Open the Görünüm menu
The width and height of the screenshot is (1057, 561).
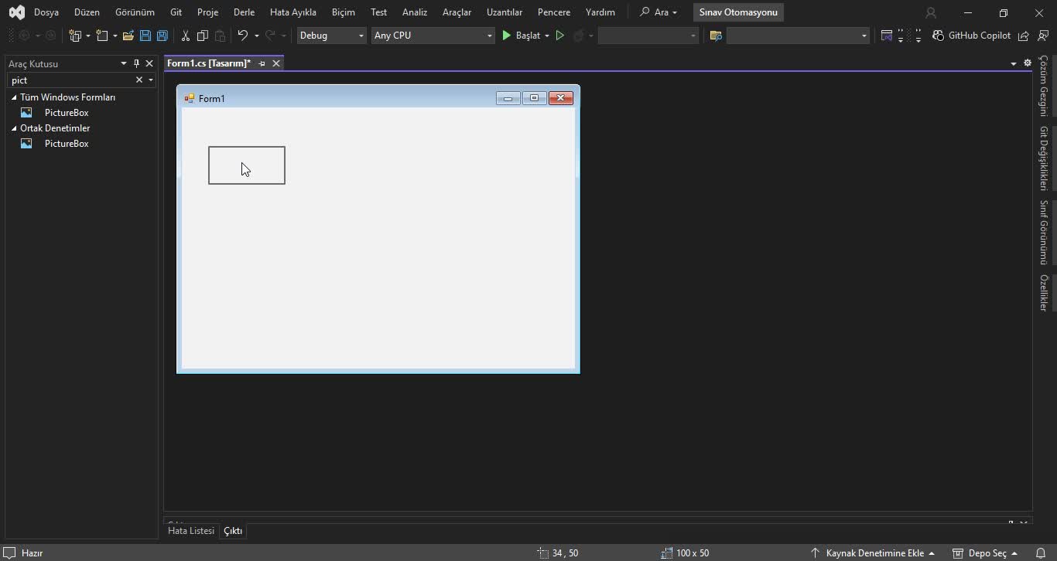coord(135,12)
